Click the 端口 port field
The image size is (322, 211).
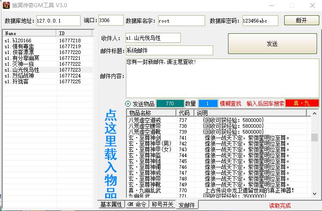click(x=110, y=20)
